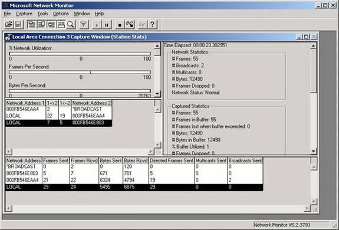Click the statistics pane vertical scrollbar thumb
The height and width of the screenshot is (230, 339).
click(314, 71)
